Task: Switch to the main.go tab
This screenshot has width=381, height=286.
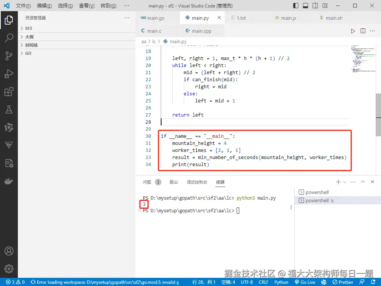Action: coord(158,18)
